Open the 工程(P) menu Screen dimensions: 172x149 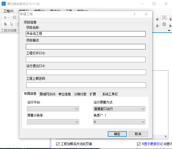point(8,11)
